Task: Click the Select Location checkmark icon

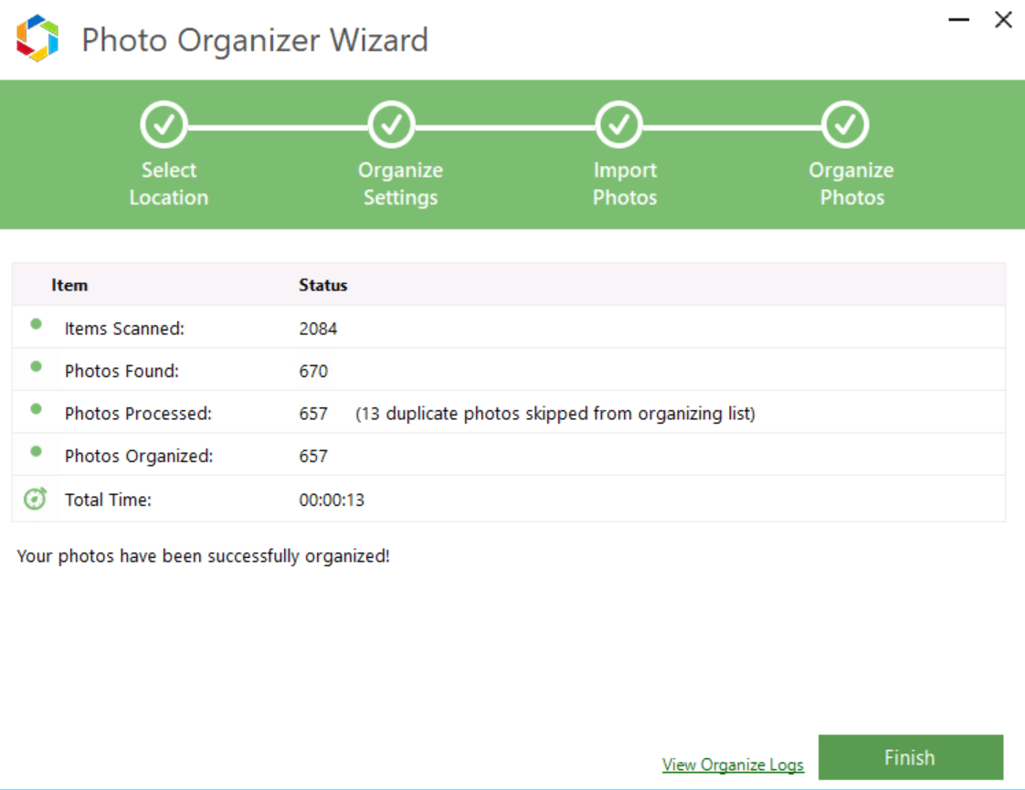Action: (x=165, y=124)
